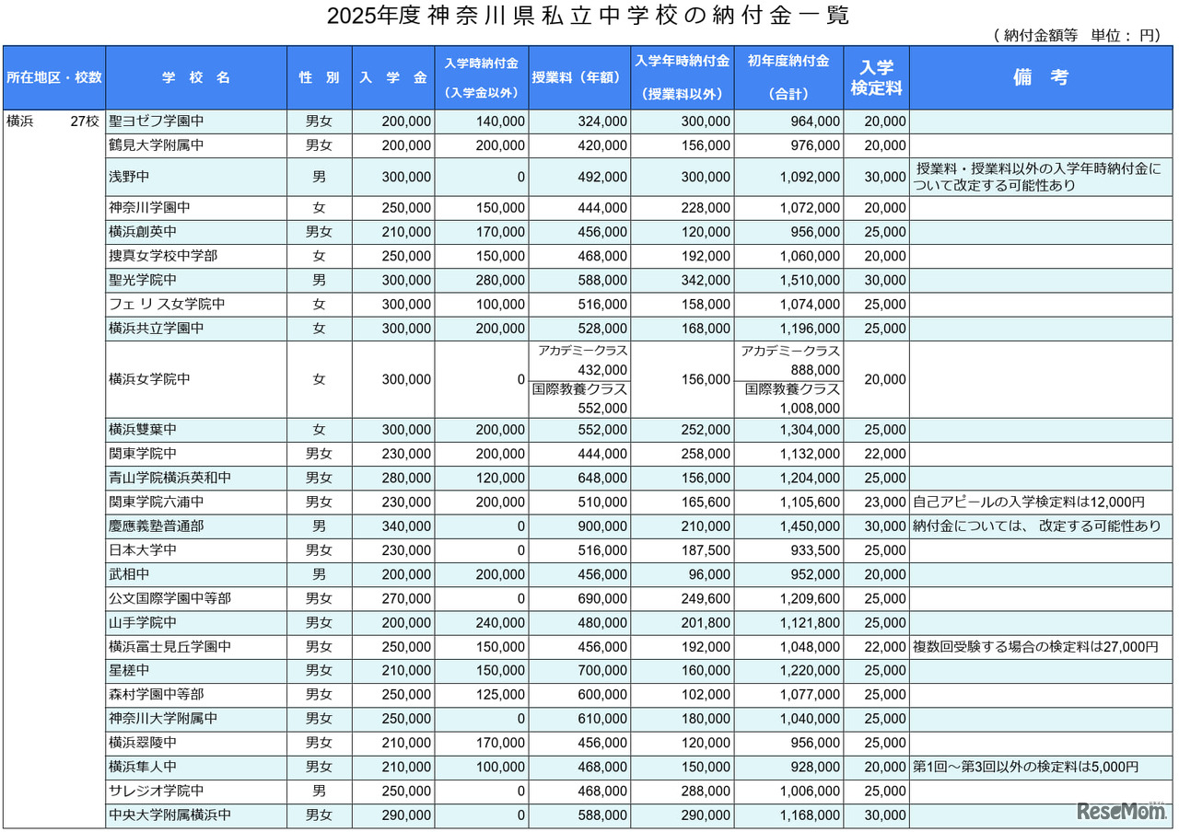Select the 山手学院中 school name cell
The height and width of the screenshot is (832, 1179).
click(196, 622)
